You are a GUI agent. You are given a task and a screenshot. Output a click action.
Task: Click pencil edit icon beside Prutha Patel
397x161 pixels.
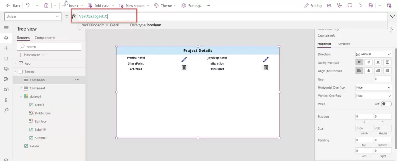(x=184, y=60)
